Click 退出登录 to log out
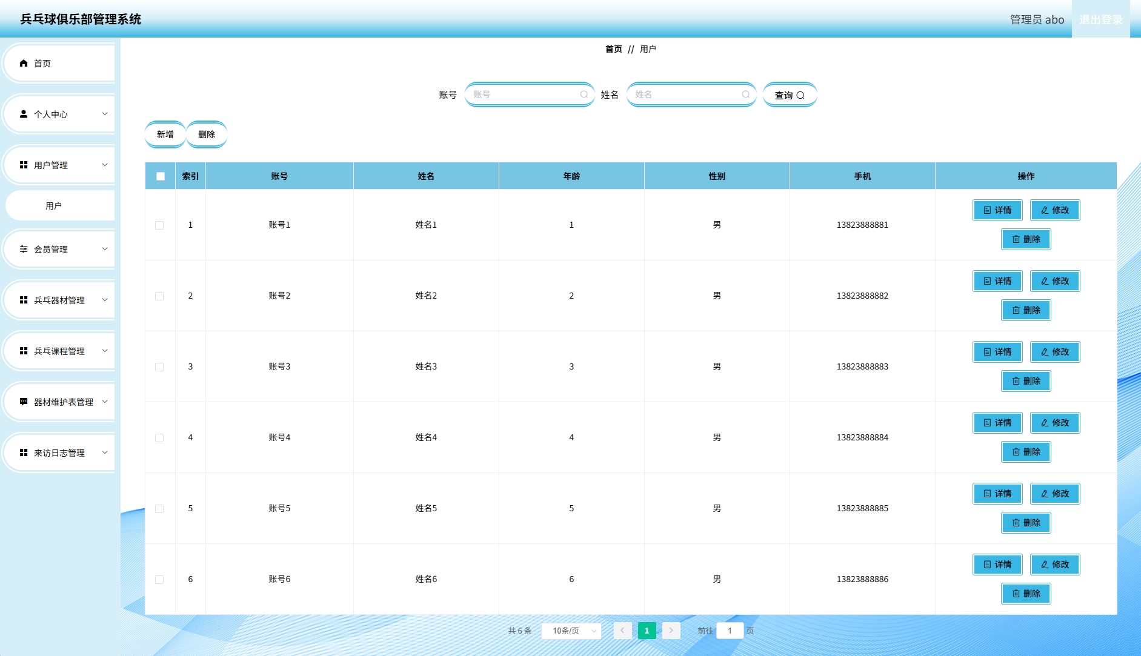The image size is (1141, 656). [x=1100, y=19]
